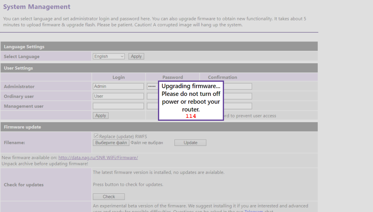
Task: Select the Ordinary user login field
Action: pyautogui.click(x=118, y=96)
